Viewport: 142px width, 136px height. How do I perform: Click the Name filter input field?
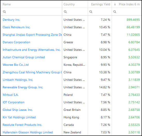31,12
